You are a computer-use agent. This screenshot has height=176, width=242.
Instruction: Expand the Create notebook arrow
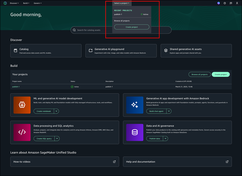56,111
